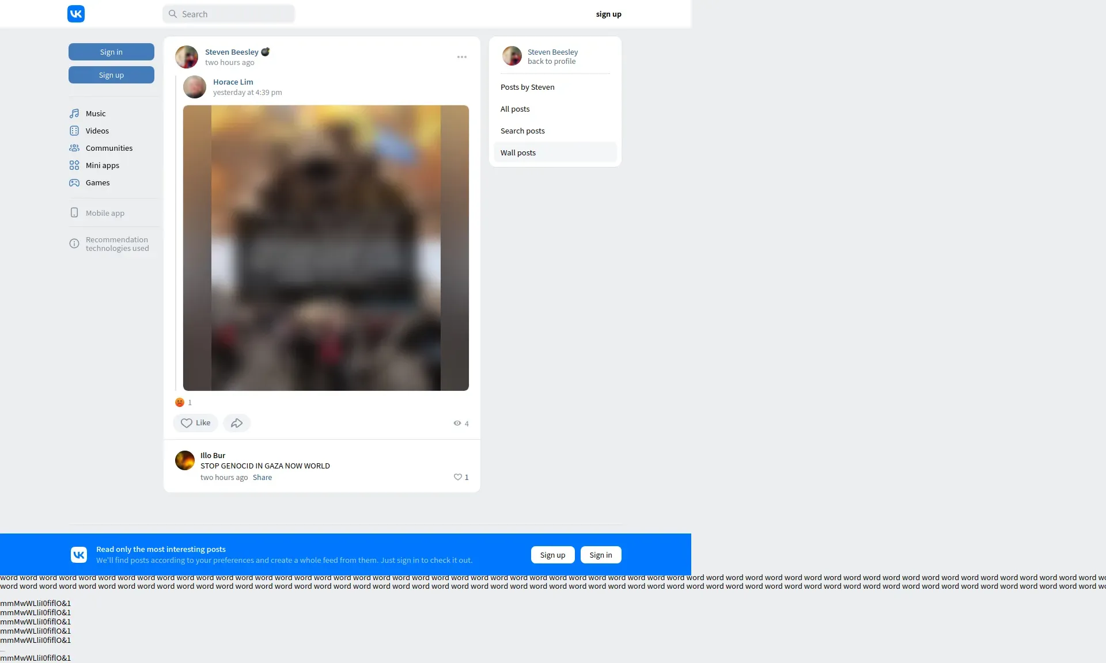Screen dimensions: 1106x663
Task: Click the Mobile app phone icon
Action: click(x=74, y=212)
